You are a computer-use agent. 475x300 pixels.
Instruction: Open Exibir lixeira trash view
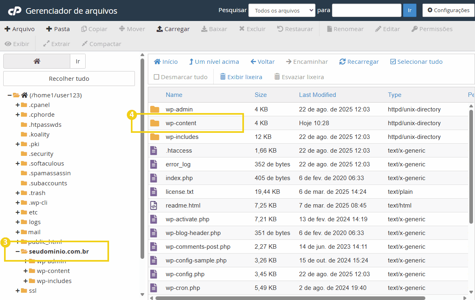click(241, 77)
